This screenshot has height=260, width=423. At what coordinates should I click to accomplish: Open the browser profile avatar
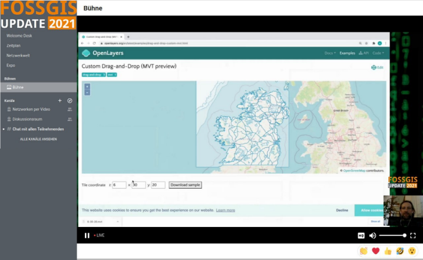pos(379,43)
